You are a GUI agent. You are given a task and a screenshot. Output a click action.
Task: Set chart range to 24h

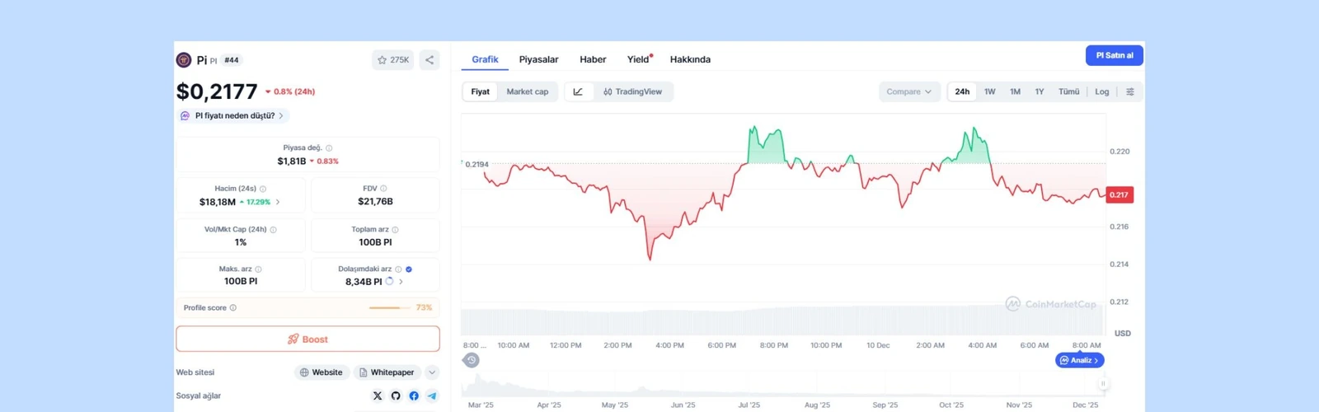962,91
